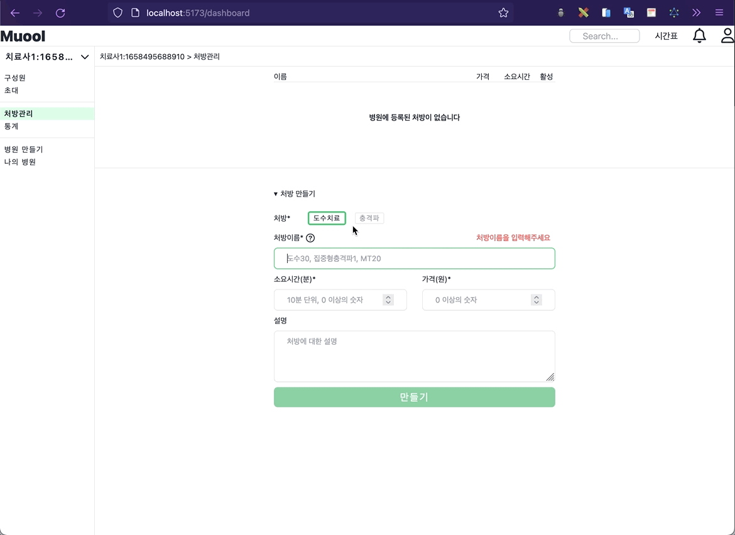Click the 처방이름 input field
This screenshot has height=535, width=735.
[x=414, y=258]
